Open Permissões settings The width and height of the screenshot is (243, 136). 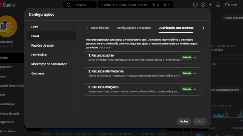coord(51,55)
